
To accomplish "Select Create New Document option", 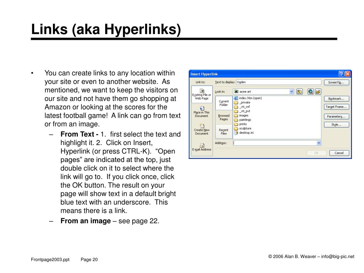I will coord(202,129).
